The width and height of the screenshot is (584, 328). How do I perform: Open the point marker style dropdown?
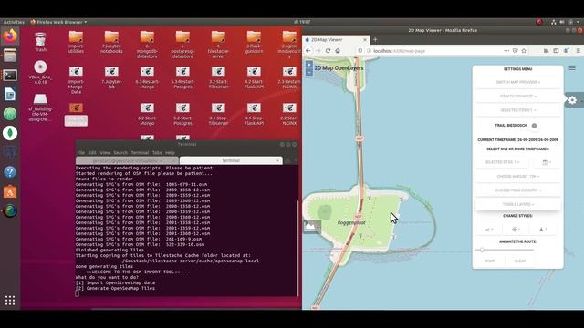click(516, 230)
